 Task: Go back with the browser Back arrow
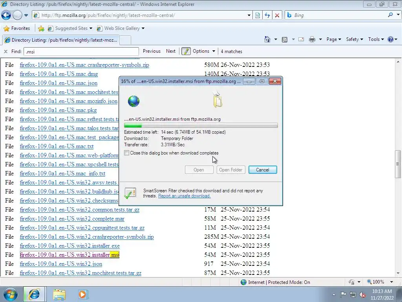tap(6, 15)
